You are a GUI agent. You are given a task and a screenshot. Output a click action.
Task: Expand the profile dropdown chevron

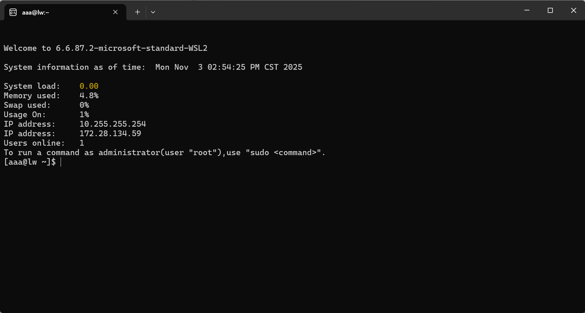point(153,12)
